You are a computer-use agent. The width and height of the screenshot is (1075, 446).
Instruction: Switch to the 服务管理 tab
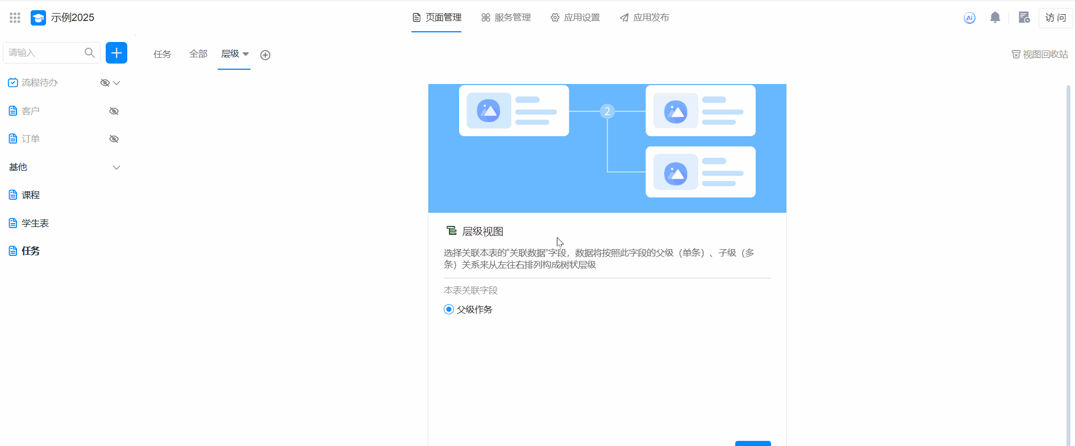tap(506, 18)
